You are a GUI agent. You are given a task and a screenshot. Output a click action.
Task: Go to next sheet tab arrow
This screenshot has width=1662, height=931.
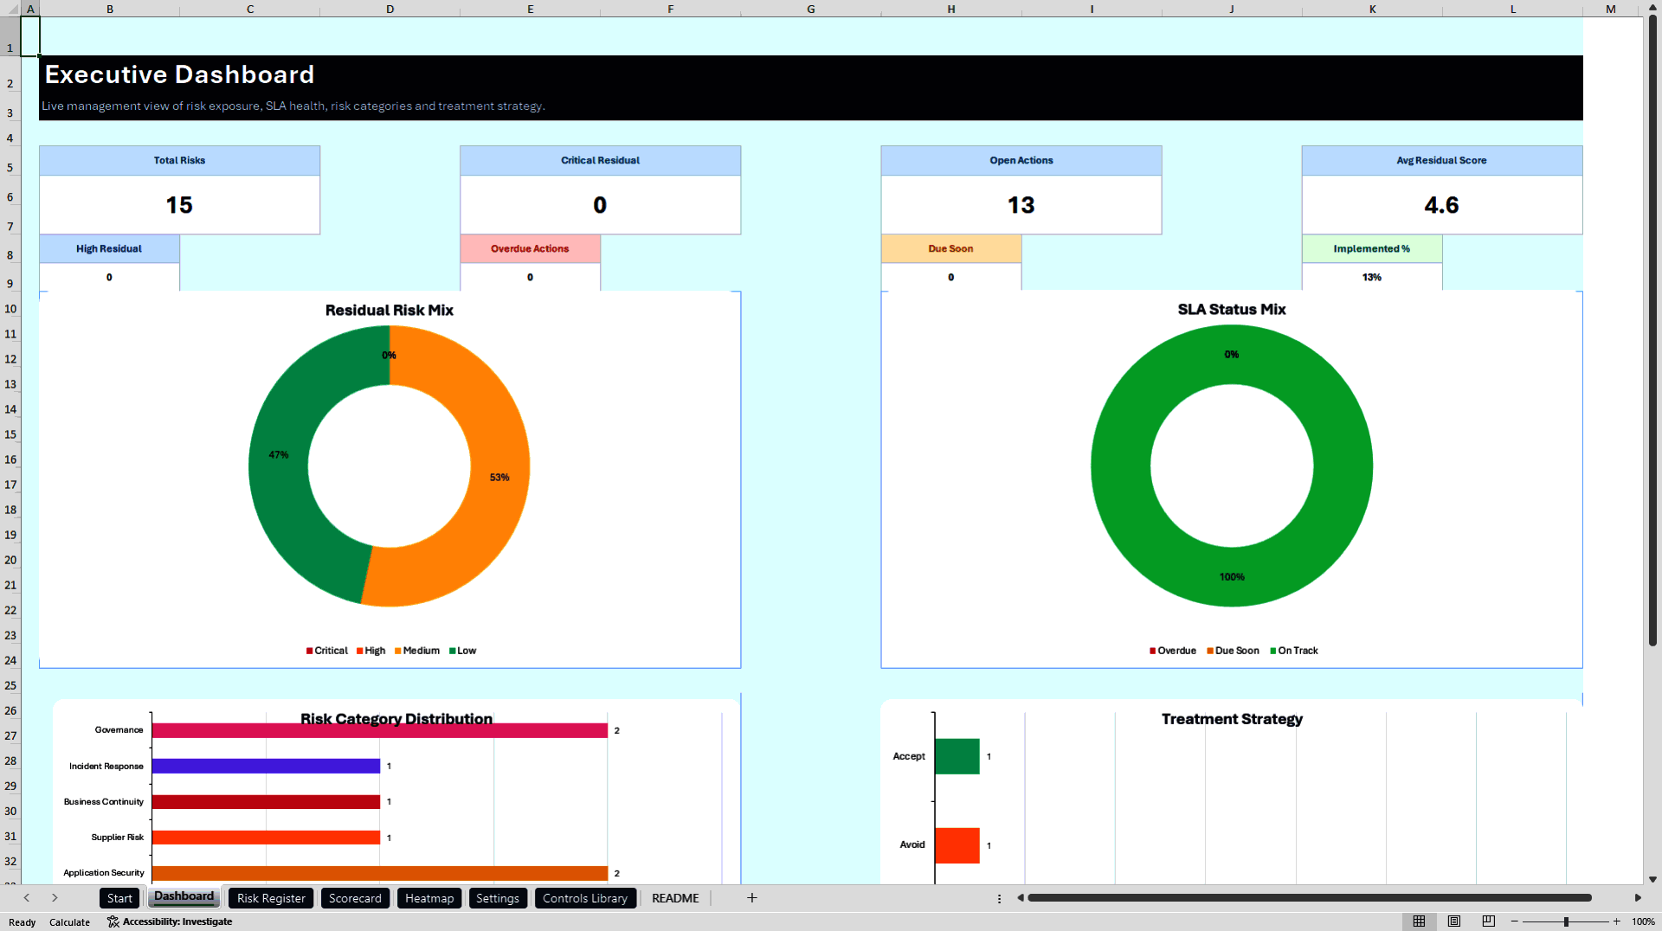[x=55, y=898]
